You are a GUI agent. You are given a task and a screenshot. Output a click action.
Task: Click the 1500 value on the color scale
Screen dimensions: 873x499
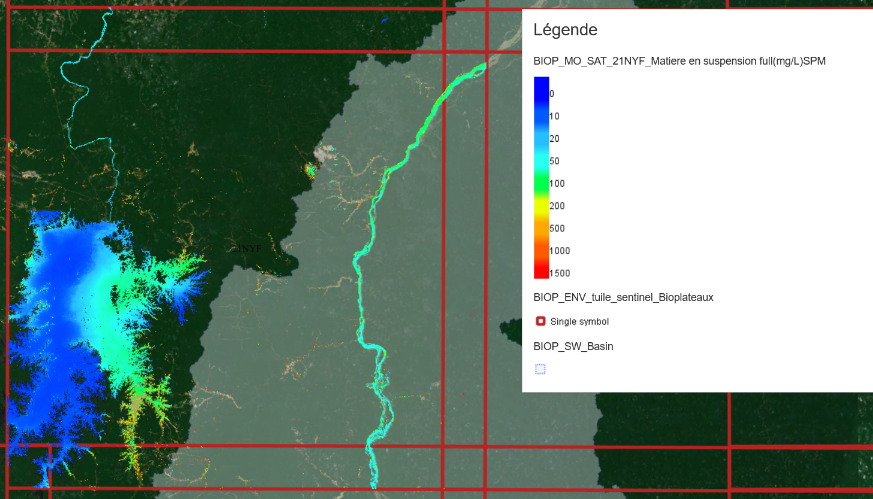[x=560, y=273]
